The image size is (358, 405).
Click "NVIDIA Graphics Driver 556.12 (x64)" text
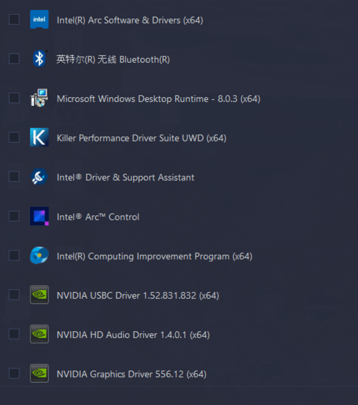click(131, 374)
